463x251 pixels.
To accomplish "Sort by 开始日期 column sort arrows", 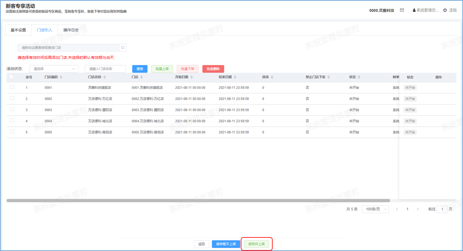I will [192, 77].
